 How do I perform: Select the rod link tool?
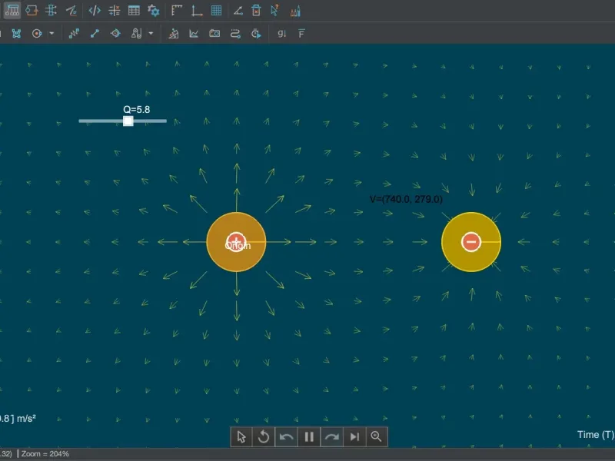click(x=95, y=33)
